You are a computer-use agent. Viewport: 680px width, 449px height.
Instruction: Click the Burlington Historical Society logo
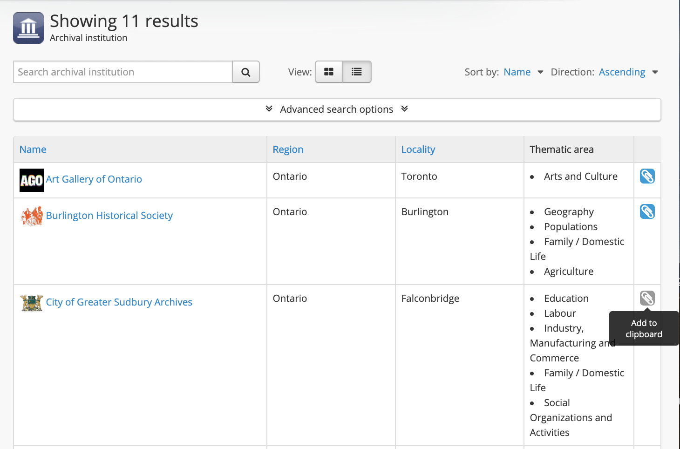32,216
